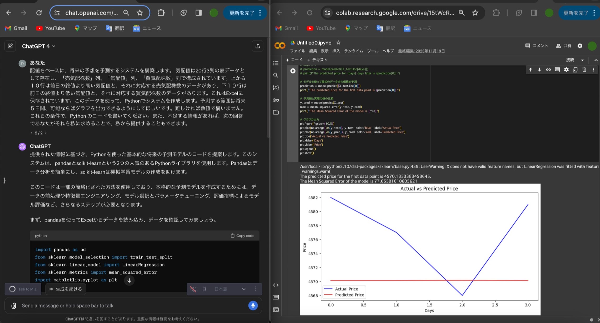Open the ツール menu in Colab
600x323 pixels.
coord(373,51)
